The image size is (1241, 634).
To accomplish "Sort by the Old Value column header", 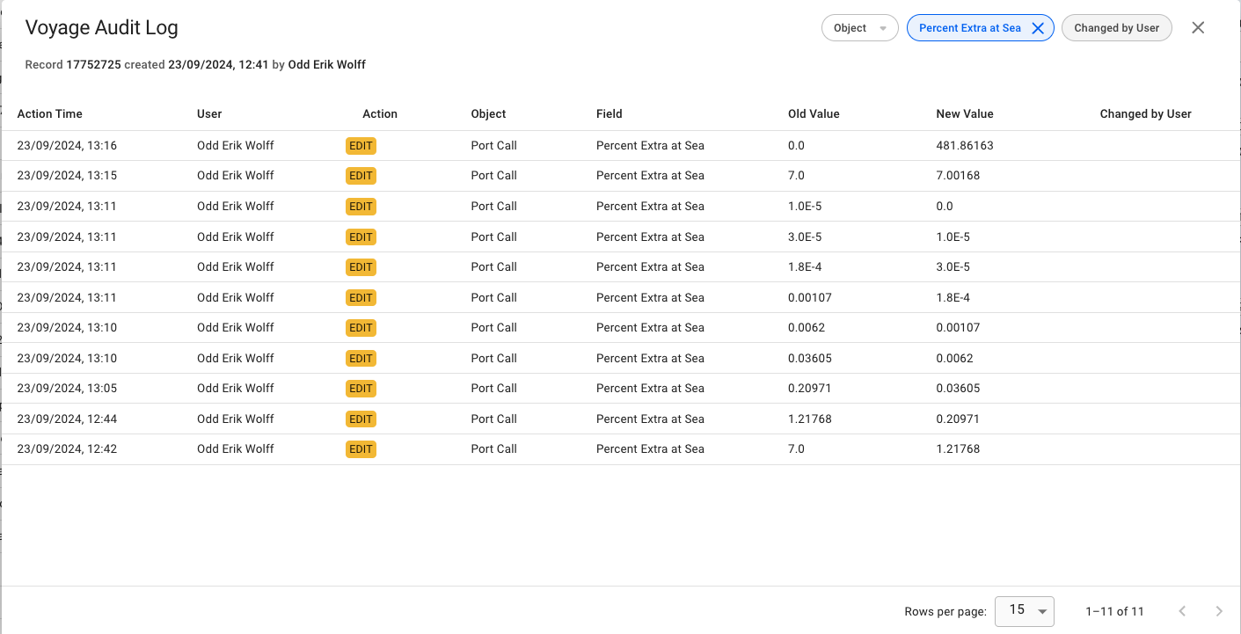I will pyautogui.click(x=814, y=113).
